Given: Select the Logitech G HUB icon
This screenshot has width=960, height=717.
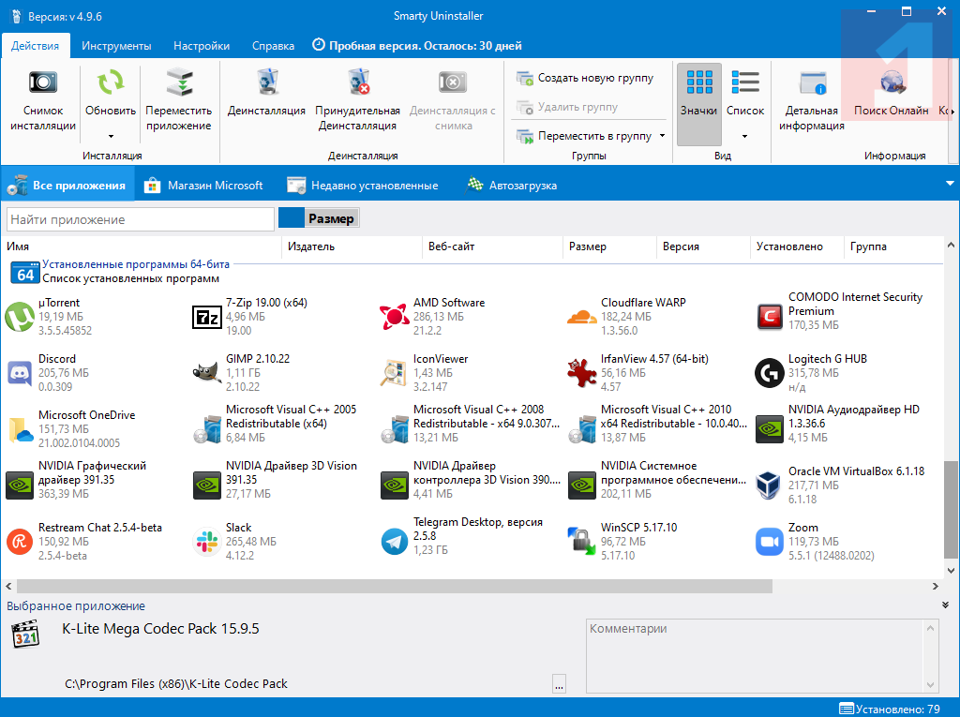Looking at the screenshot, I should (x=770, y=373).
